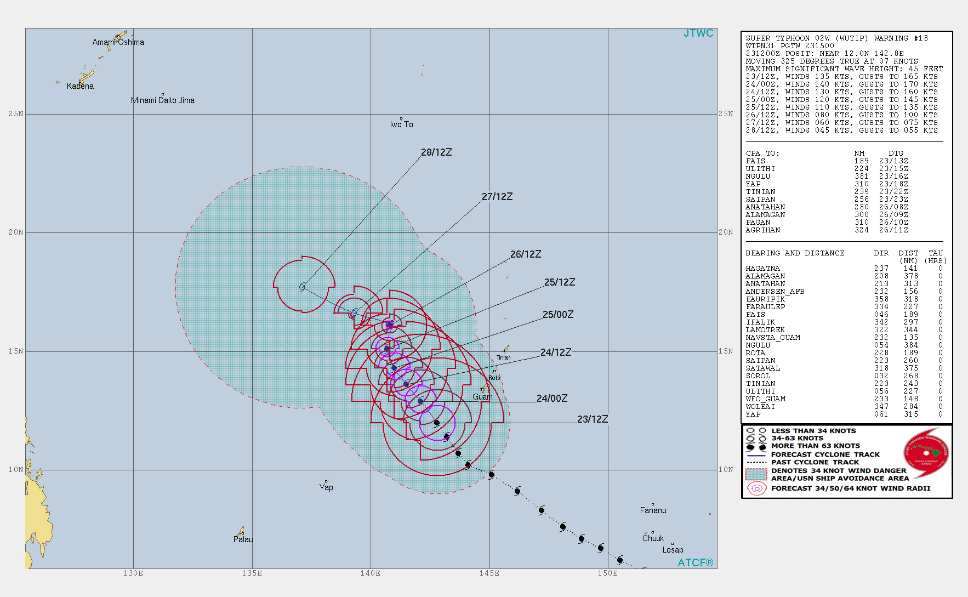Click the 'CPA TO:' section heading

[x=762, y=153]
